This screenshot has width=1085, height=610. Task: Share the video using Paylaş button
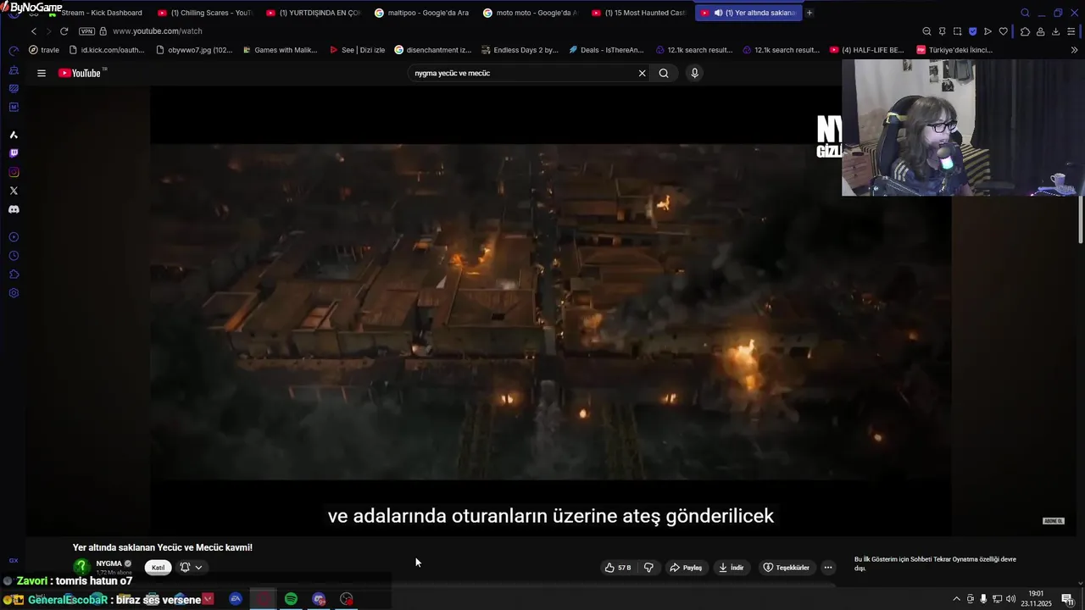pyautogui.click(x=686, y=568)
